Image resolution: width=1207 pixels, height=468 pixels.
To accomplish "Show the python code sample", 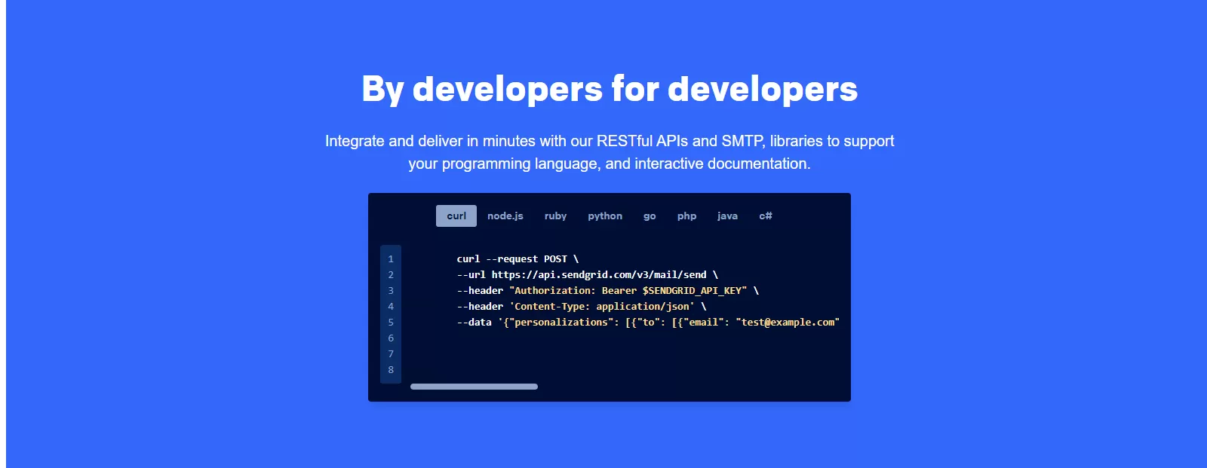I will [605, 216].
